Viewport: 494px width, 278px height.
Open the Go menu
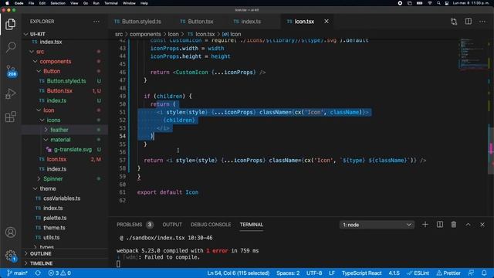pyautogui.click(x=86, y=3)
